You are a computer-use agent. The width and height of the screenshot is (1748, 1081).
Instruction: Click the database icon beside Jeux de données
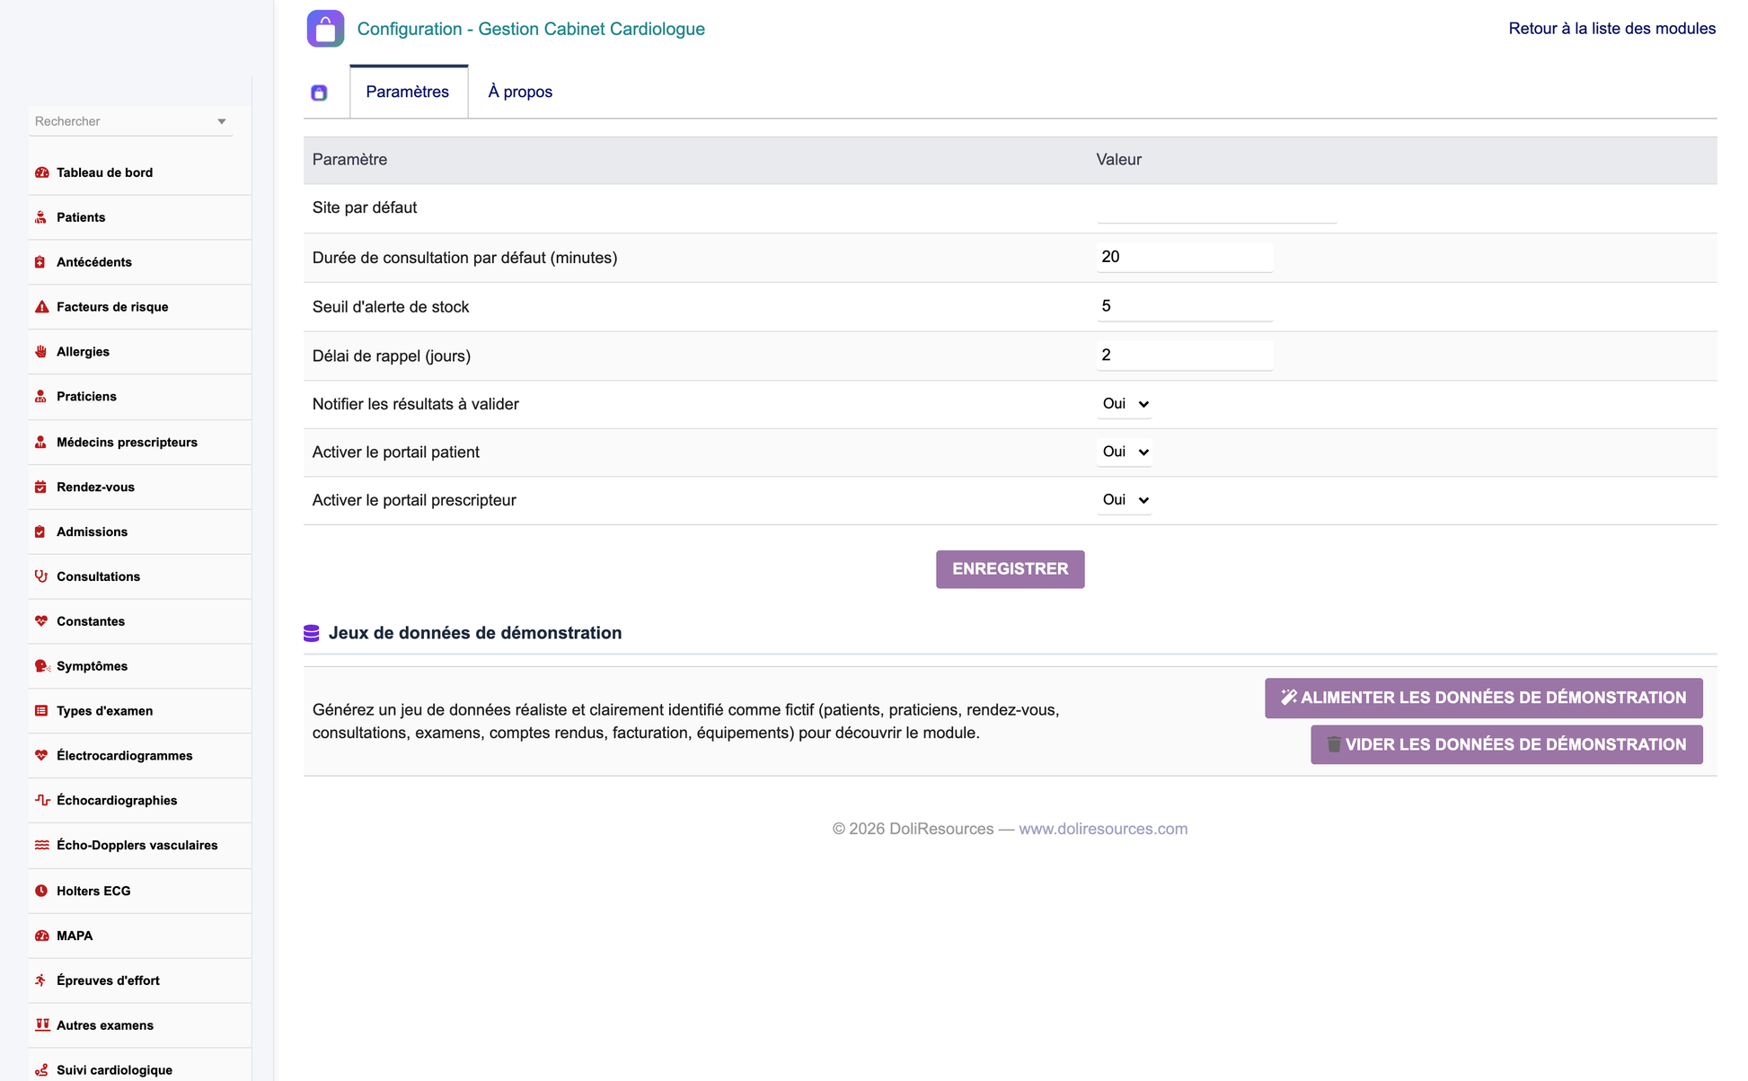coord(312,634)
